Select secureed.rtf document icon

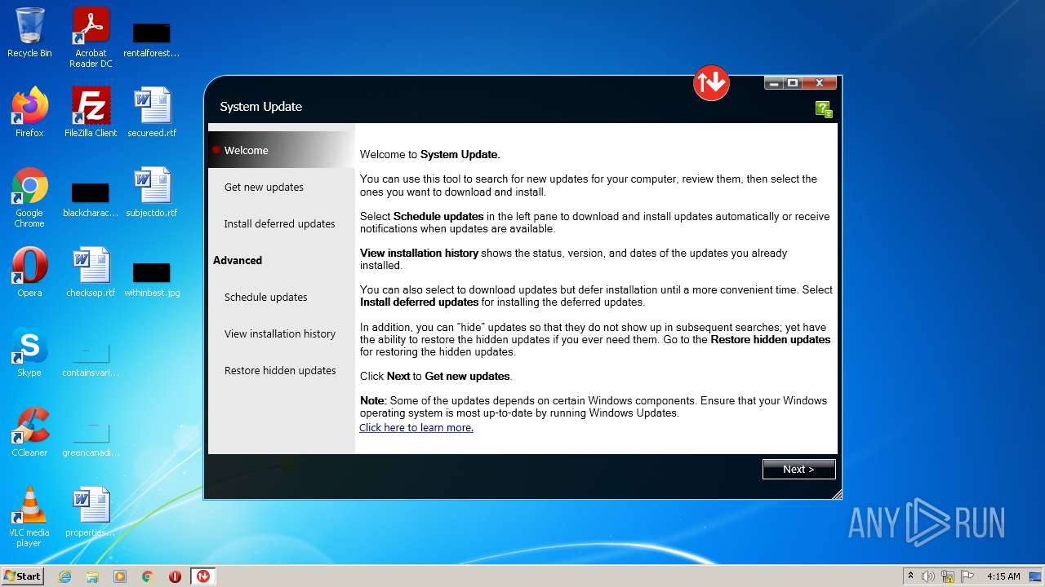152,113
